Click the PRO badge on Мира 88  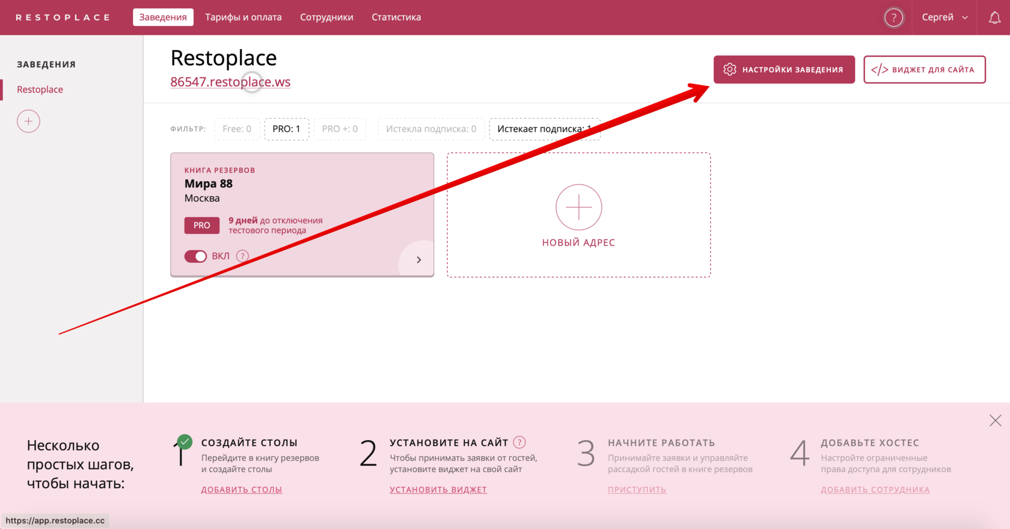(x=202, y=225)
